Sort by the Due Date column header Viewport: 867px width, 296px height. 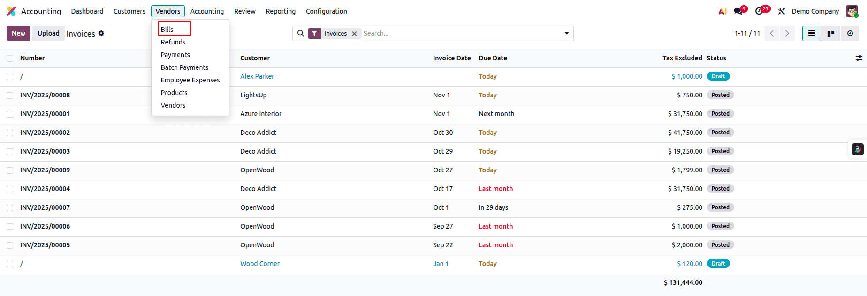(493, 58)
